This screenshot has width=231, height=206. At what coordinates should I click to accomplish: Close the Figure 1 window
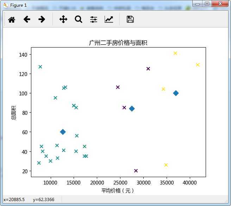[220, 4]
